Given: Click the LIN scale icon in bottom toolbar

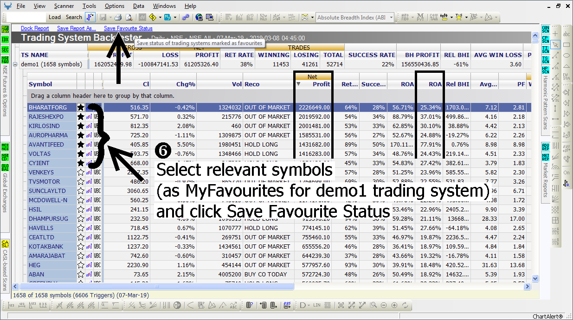Looking at the screenshot, I should (x=317, y=305).
